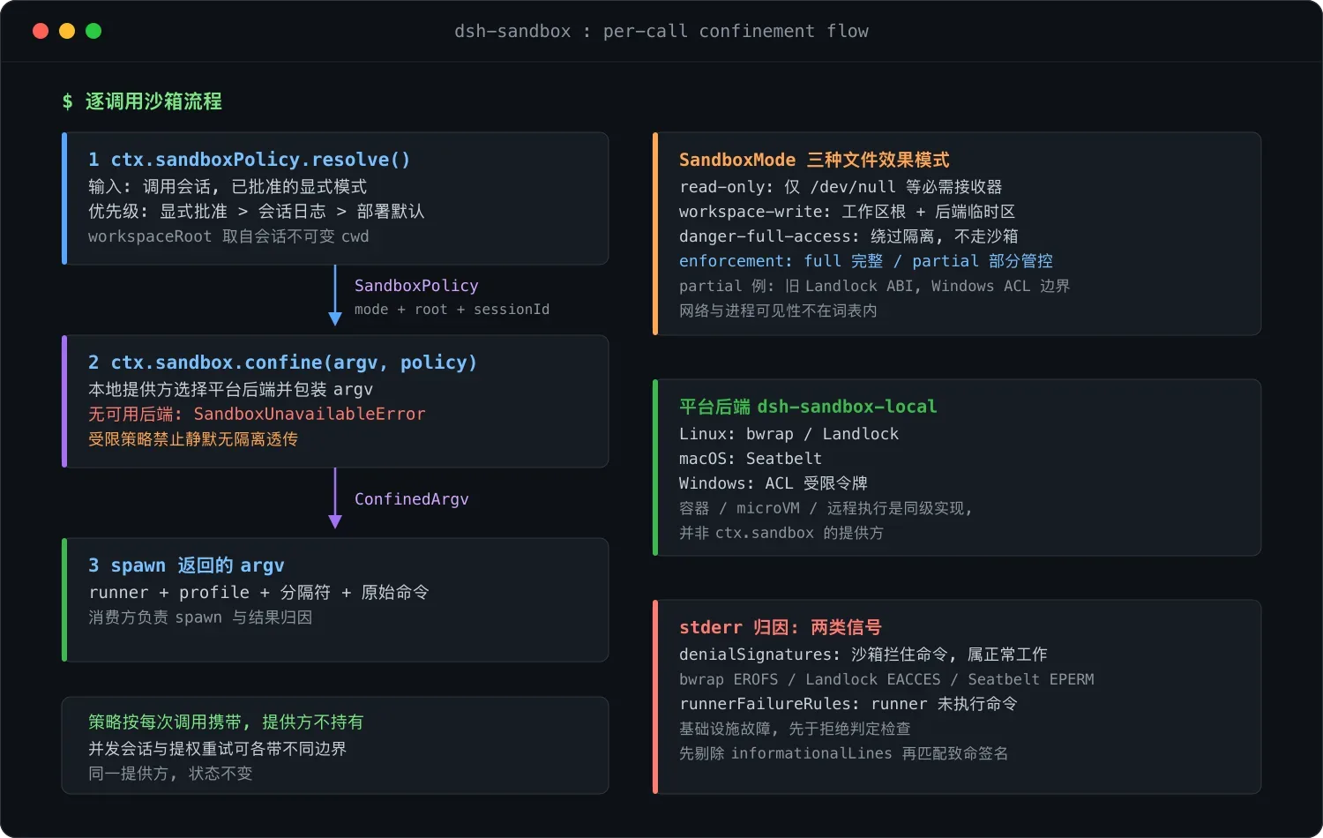Click the line "同一提供方, 状态不变"
1323x838 pixels.
(170, 774)
